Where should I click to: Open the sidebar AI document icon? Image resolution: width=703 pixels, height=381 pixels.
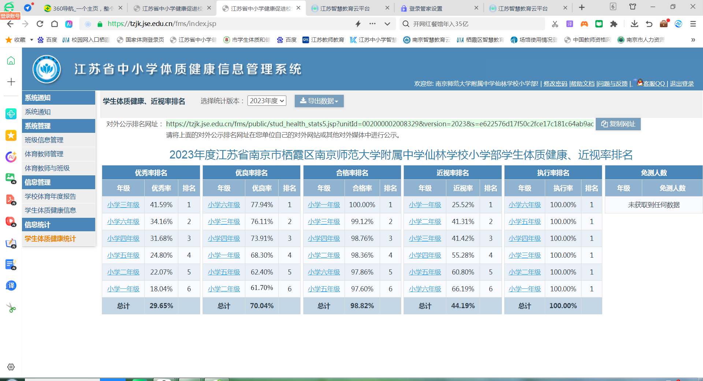pos(11,264)
